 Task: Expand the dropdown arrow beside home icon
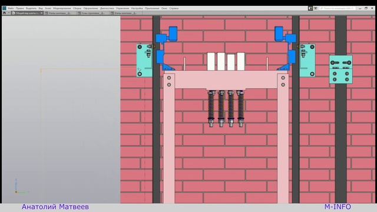[x=9, y=13]
